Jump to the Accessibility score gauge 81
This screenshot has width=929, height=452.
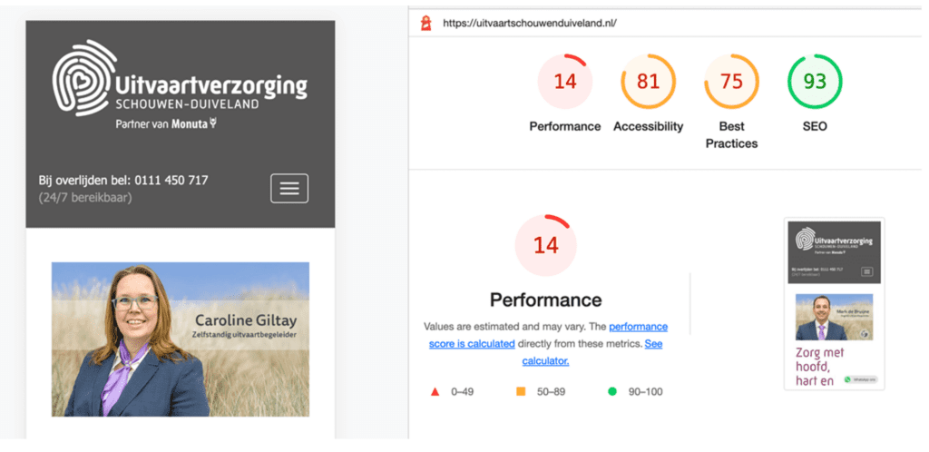pyautogui.click(x=647, y=82)
